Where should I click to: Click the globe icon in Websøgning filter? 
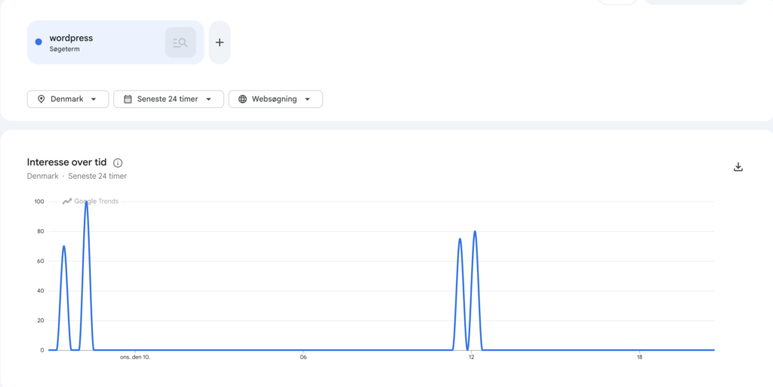(x=242, y=99)
